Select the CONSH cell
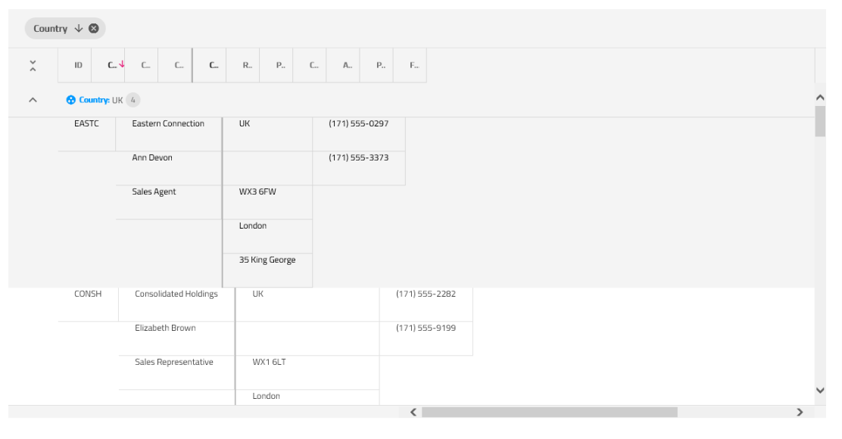 click(x=88, y=305)
